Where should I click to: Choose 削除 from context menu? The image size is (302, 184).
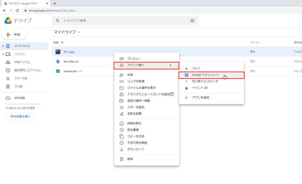pyautogui.click(x=146, y=159)
